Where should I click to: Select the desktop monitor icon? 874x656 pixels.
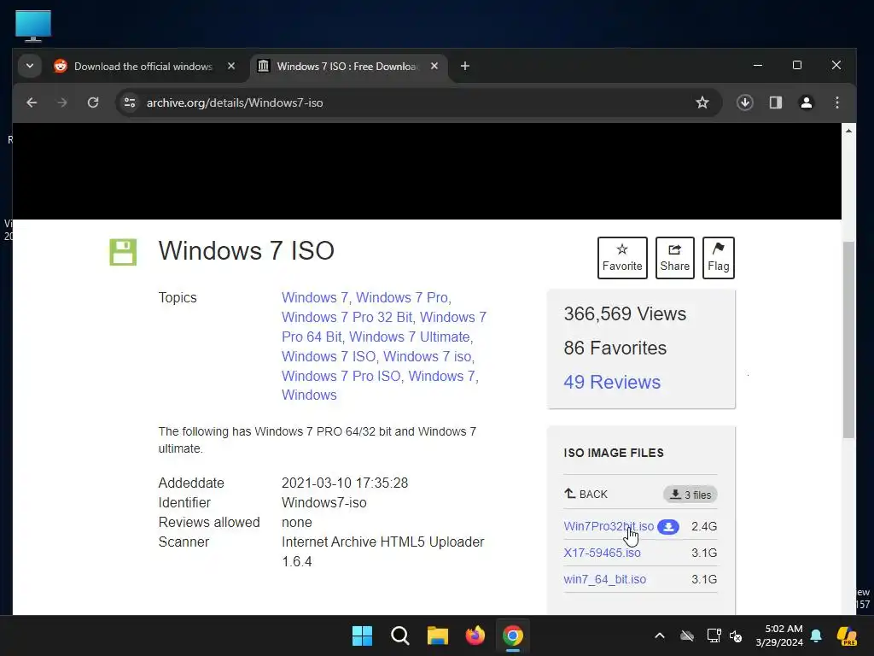[x=33, y=26]
